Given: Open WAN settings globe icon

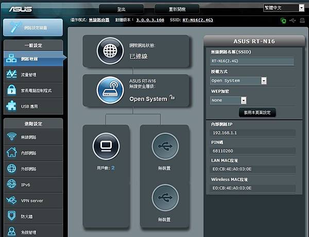Looking at the screenshot, I should [12, 168].
